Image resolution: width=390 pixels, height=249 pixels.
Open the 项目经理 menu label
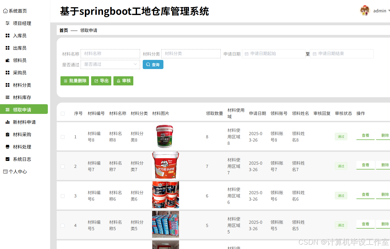(22, 23)
